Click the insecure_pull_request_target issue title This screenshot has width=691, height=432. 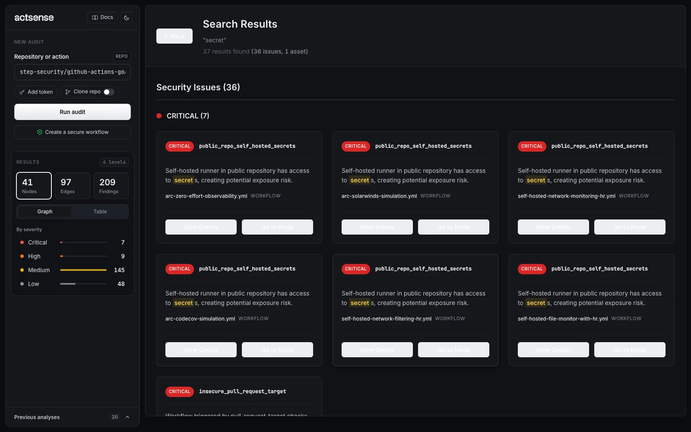pyautogui.click(x=242, y=391)
